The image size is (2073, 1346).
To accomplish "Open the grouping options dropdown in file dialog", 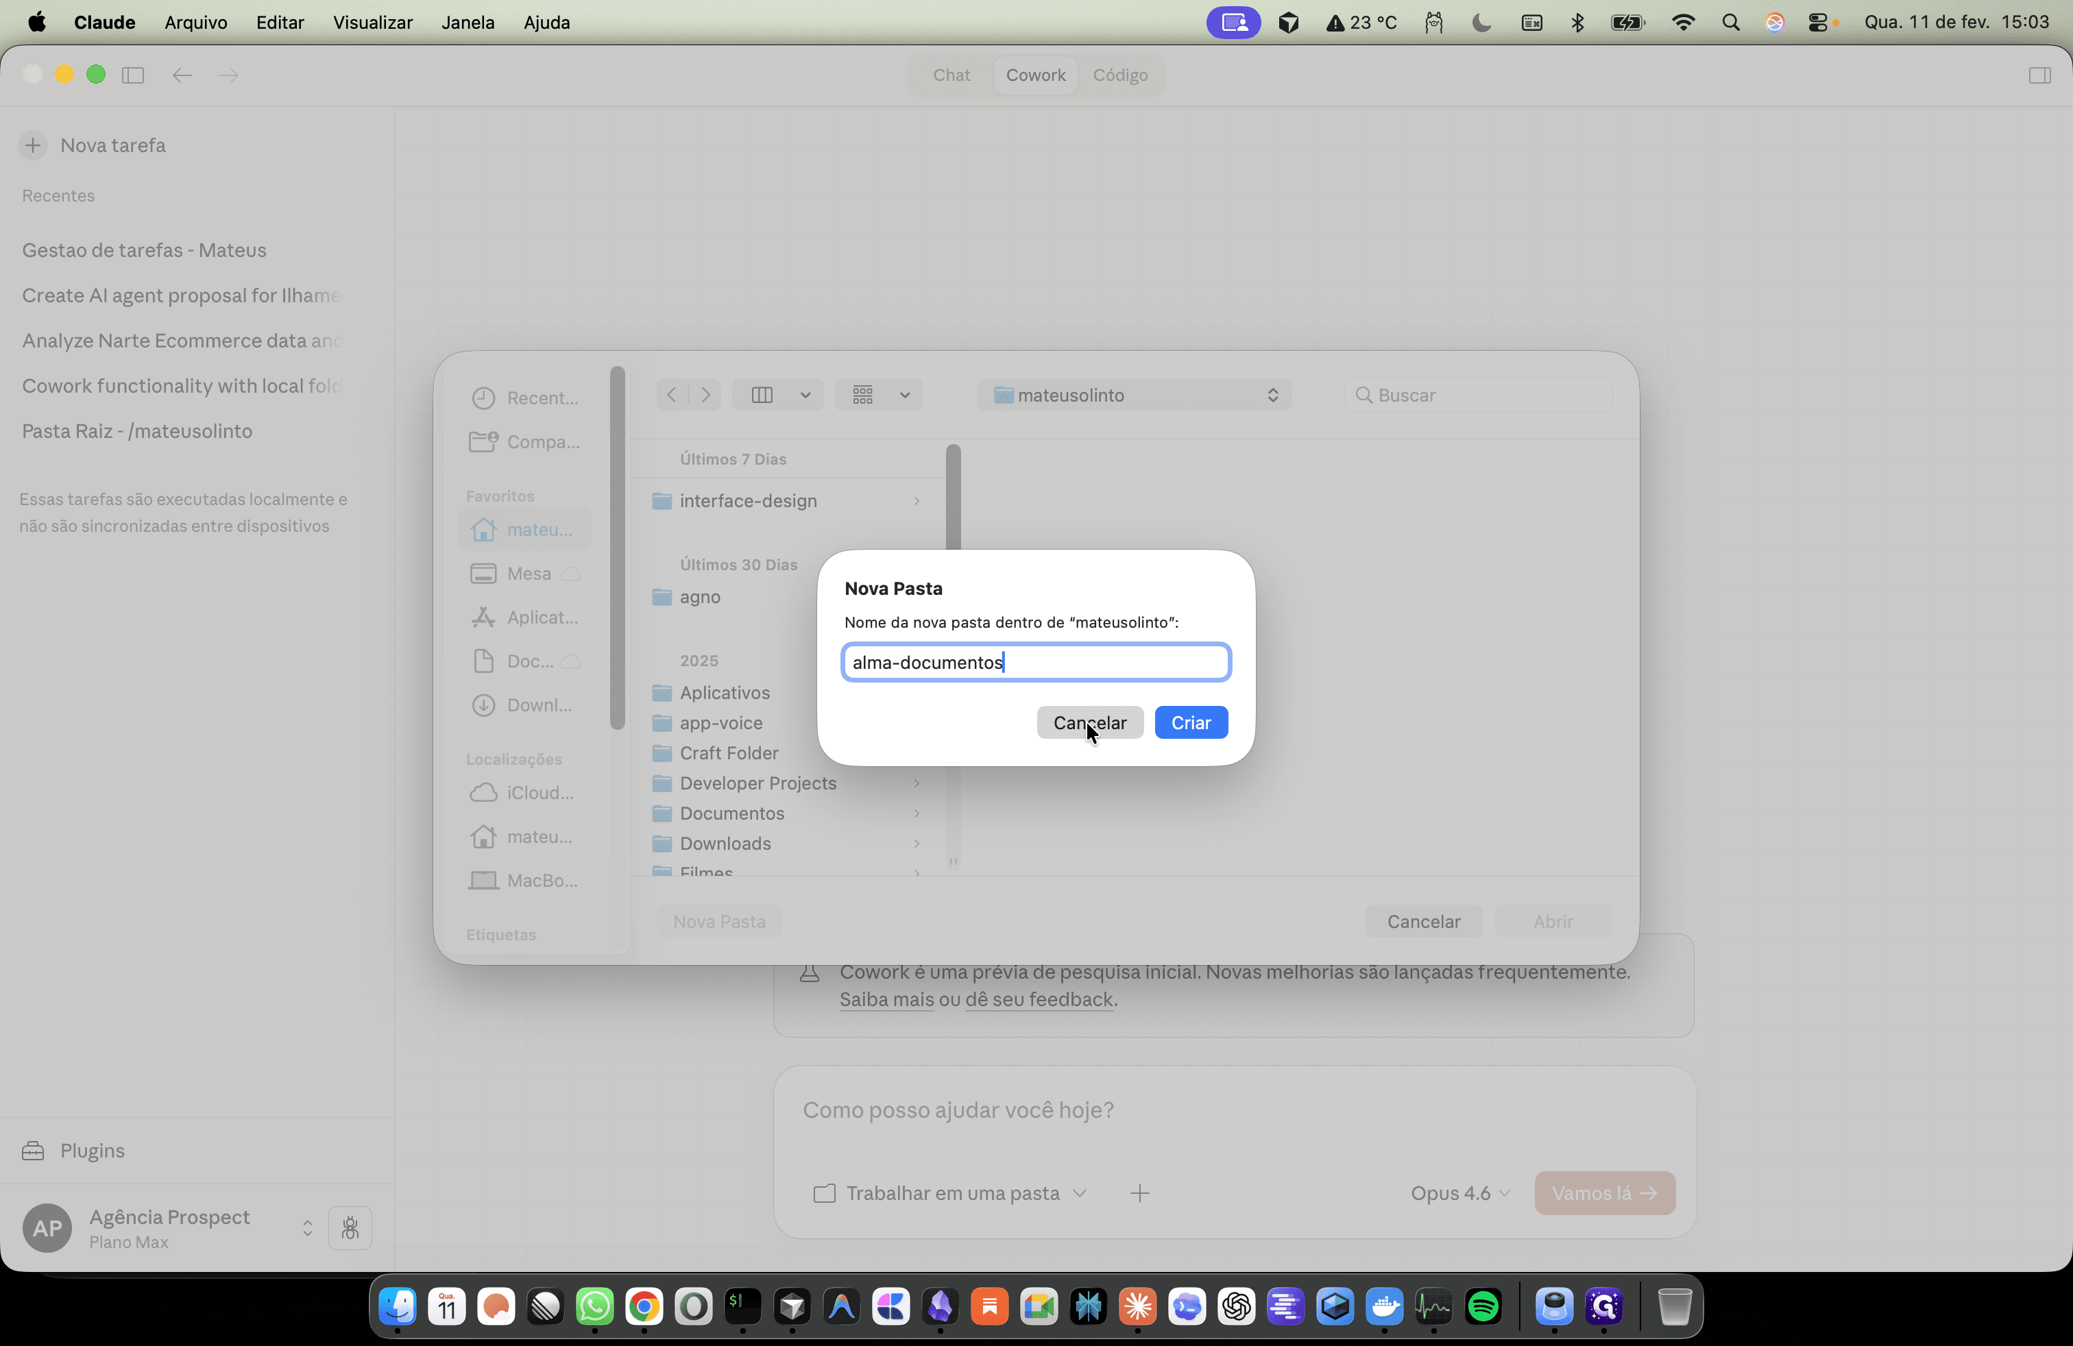I will [x=879, y=395].
